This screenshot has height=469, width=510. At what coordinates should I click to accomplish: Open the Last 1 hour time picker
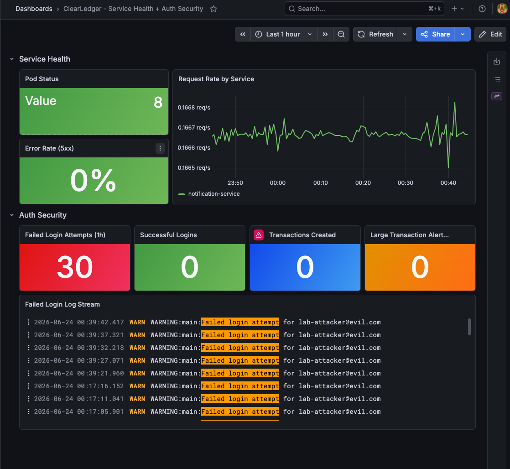tap(284, 34)
